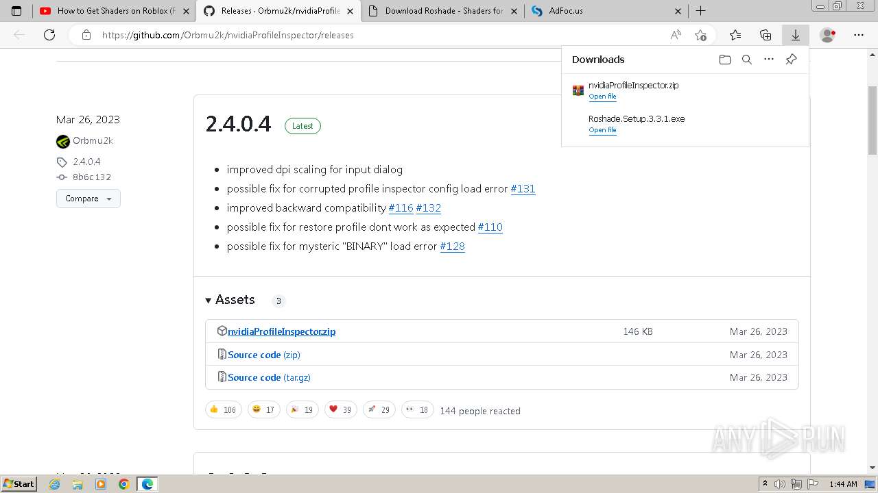Add this page to favorites
This screenshot has height=493, width=878.
pyautogui.click(x=700, y=35)
